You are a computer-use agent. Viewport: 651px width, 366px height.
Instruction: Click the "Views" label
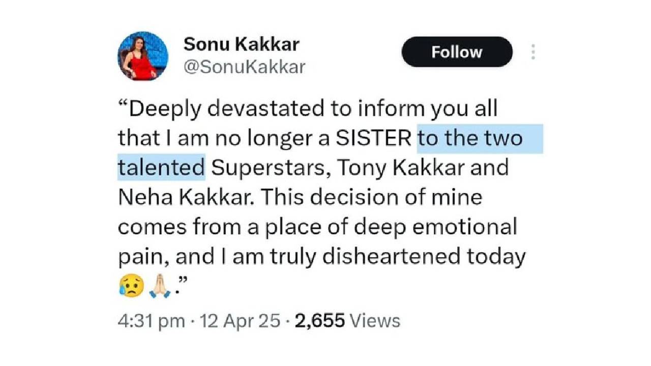pyautogui.click(x=376, y=321)
